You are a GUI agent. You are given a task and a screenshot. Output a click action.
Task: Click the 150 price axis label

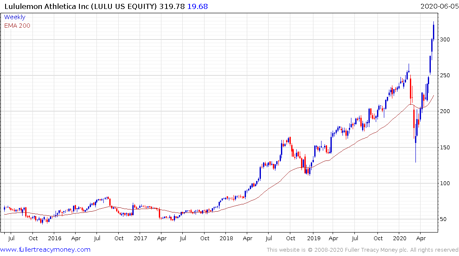click(445, 148)
